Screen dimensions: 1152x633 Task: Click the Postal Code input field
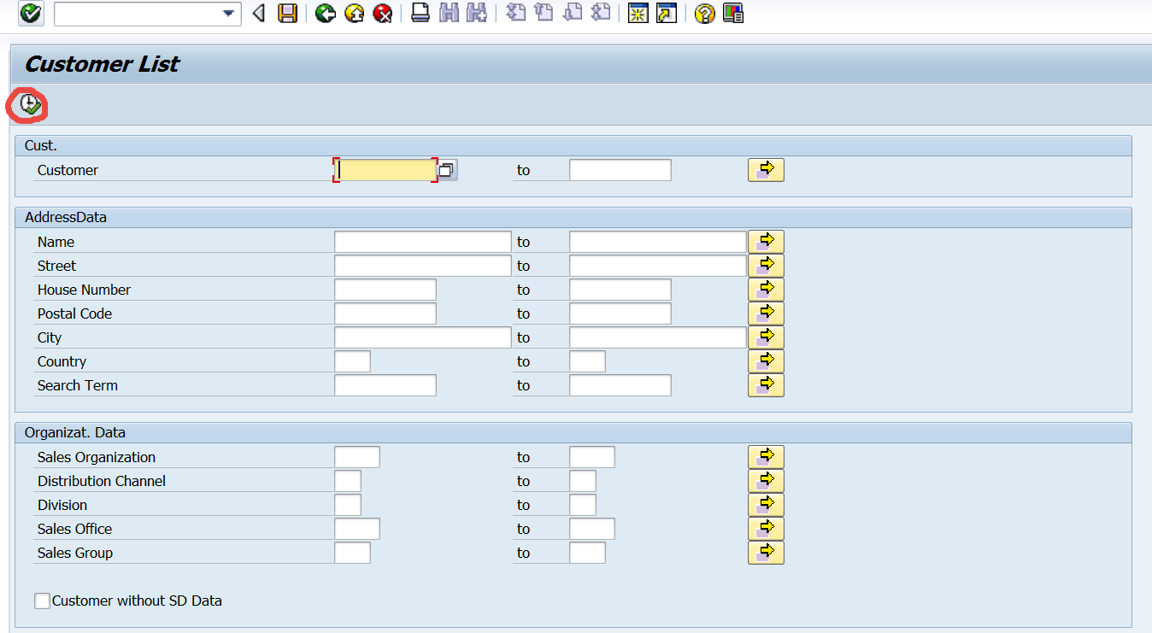[385, 313]
